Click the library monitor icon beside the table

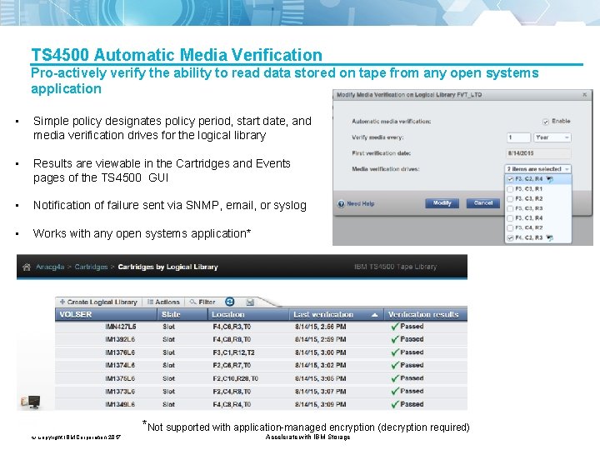click(x=31, y=402)
